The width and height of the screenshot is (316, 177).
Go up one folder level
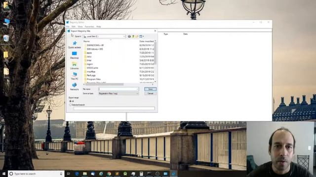pyautogui.click(x=133, y=36)
